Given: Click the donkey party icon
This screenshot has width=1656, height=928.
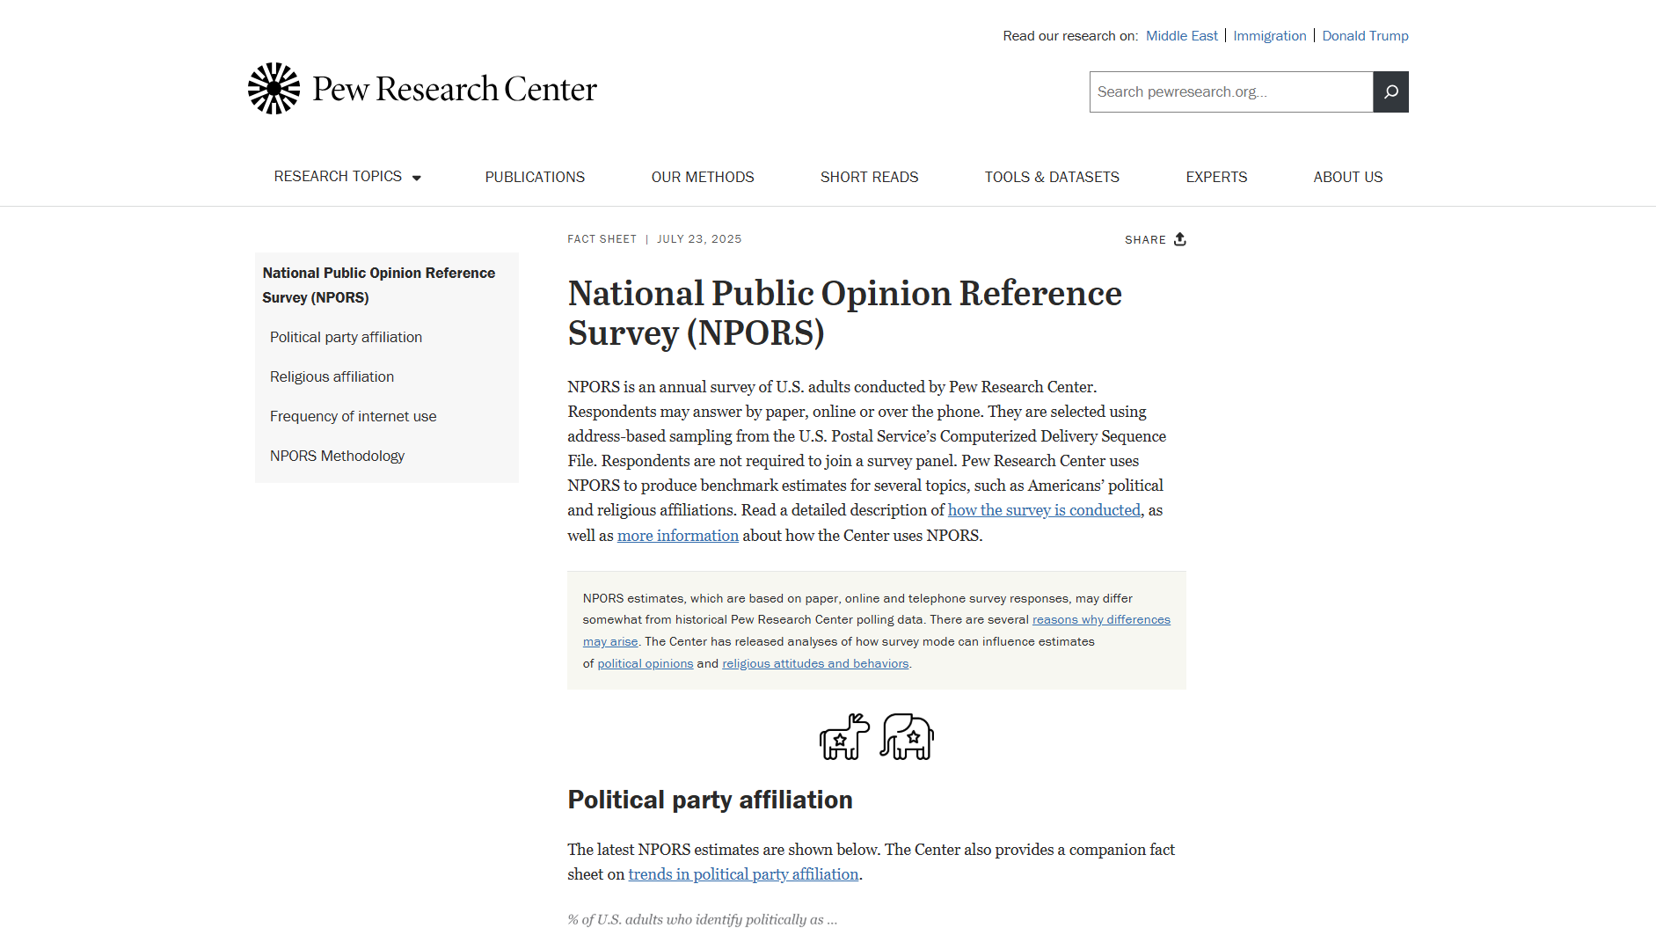Looking at the screenshot, I should coord(843,737).
